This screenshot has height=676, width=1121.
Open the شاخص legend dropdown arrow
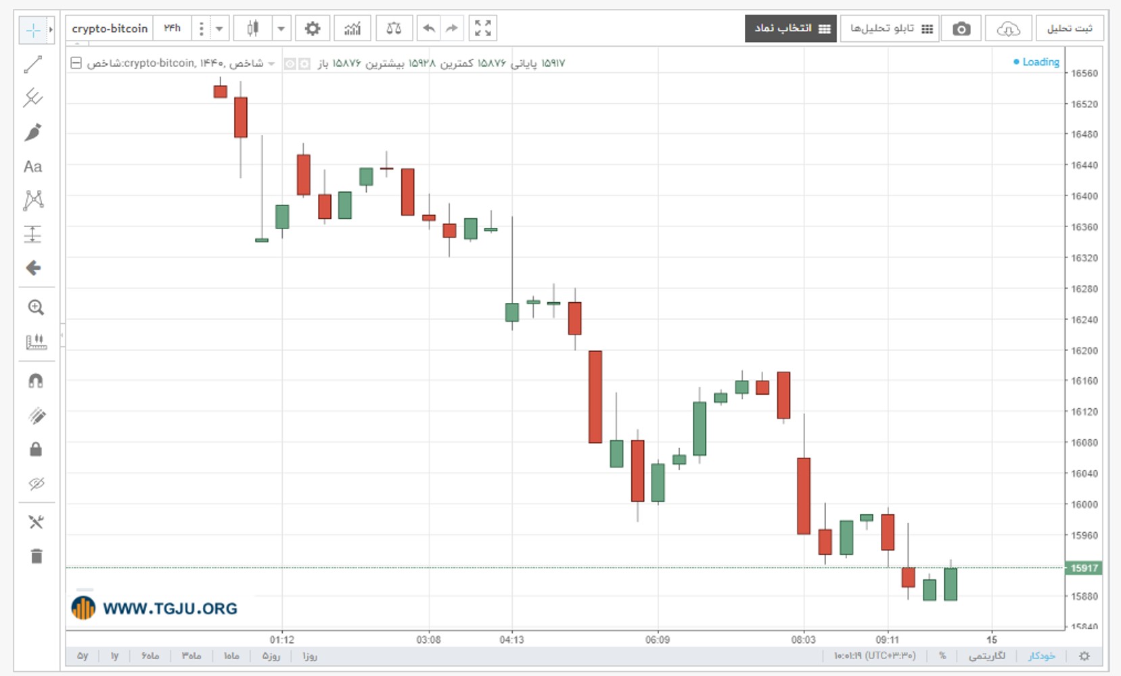pos(271,64)
